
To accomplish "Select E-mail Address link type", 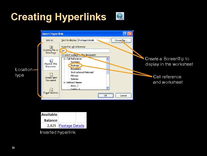I will 51,91.
